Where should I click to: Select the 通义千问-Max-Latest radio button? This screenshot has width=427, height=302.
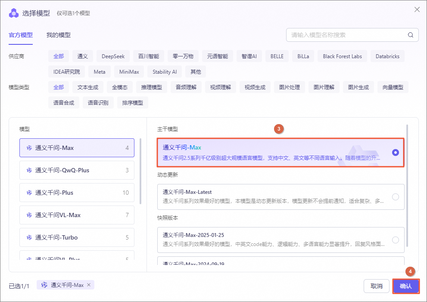pyautogui.click(x=395, y=197)
